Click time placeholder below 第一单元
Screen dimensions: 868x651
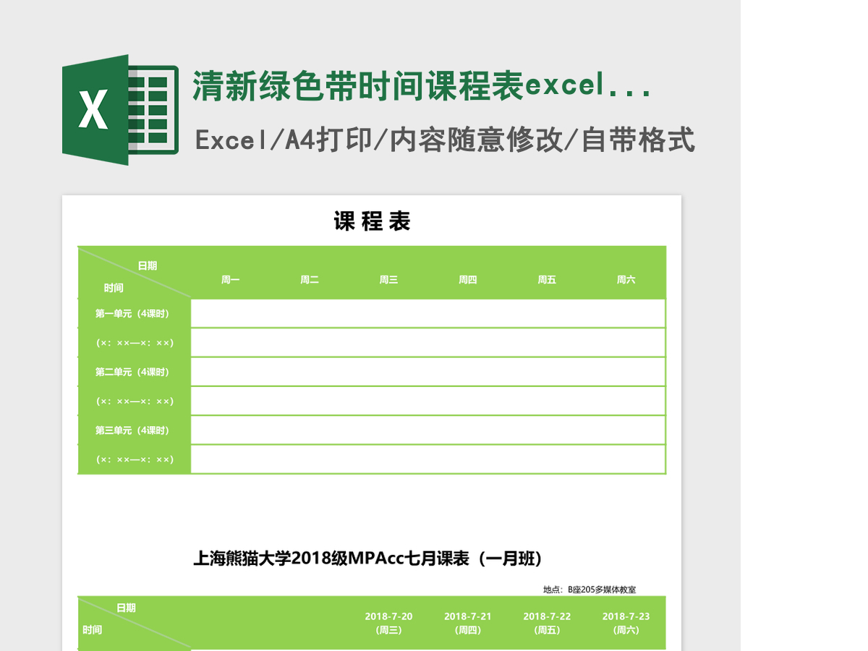click(135, 343)
